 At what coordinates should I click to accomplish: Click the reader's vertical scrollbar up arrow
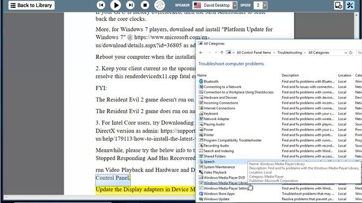click(x=356, y=15)
